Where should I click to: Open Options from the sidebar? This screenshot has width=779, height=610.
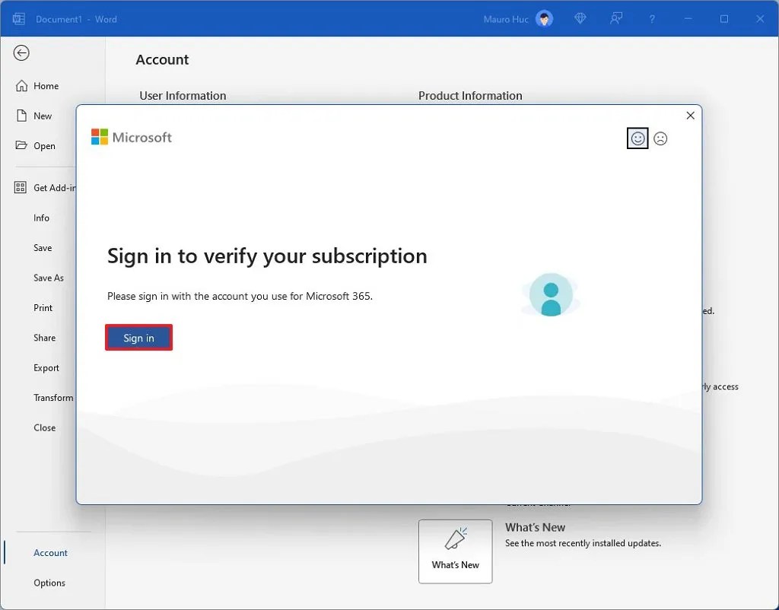[49, 583]
